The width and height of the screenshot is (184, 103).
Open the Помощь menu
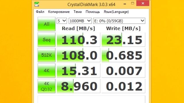[x=93, y=12]
